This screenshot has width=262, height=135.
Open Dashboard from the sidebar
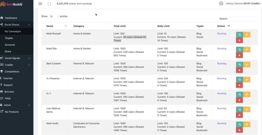pyautogui.click(x=11, y=18)
